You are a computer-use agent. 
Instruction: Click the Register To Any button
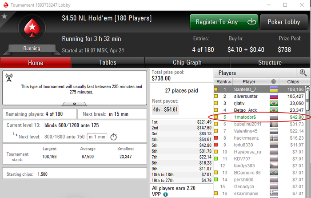point(224,22)
